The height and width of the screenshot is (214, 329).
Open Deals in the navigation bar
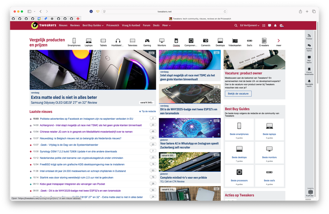click(x=156, y=26)
